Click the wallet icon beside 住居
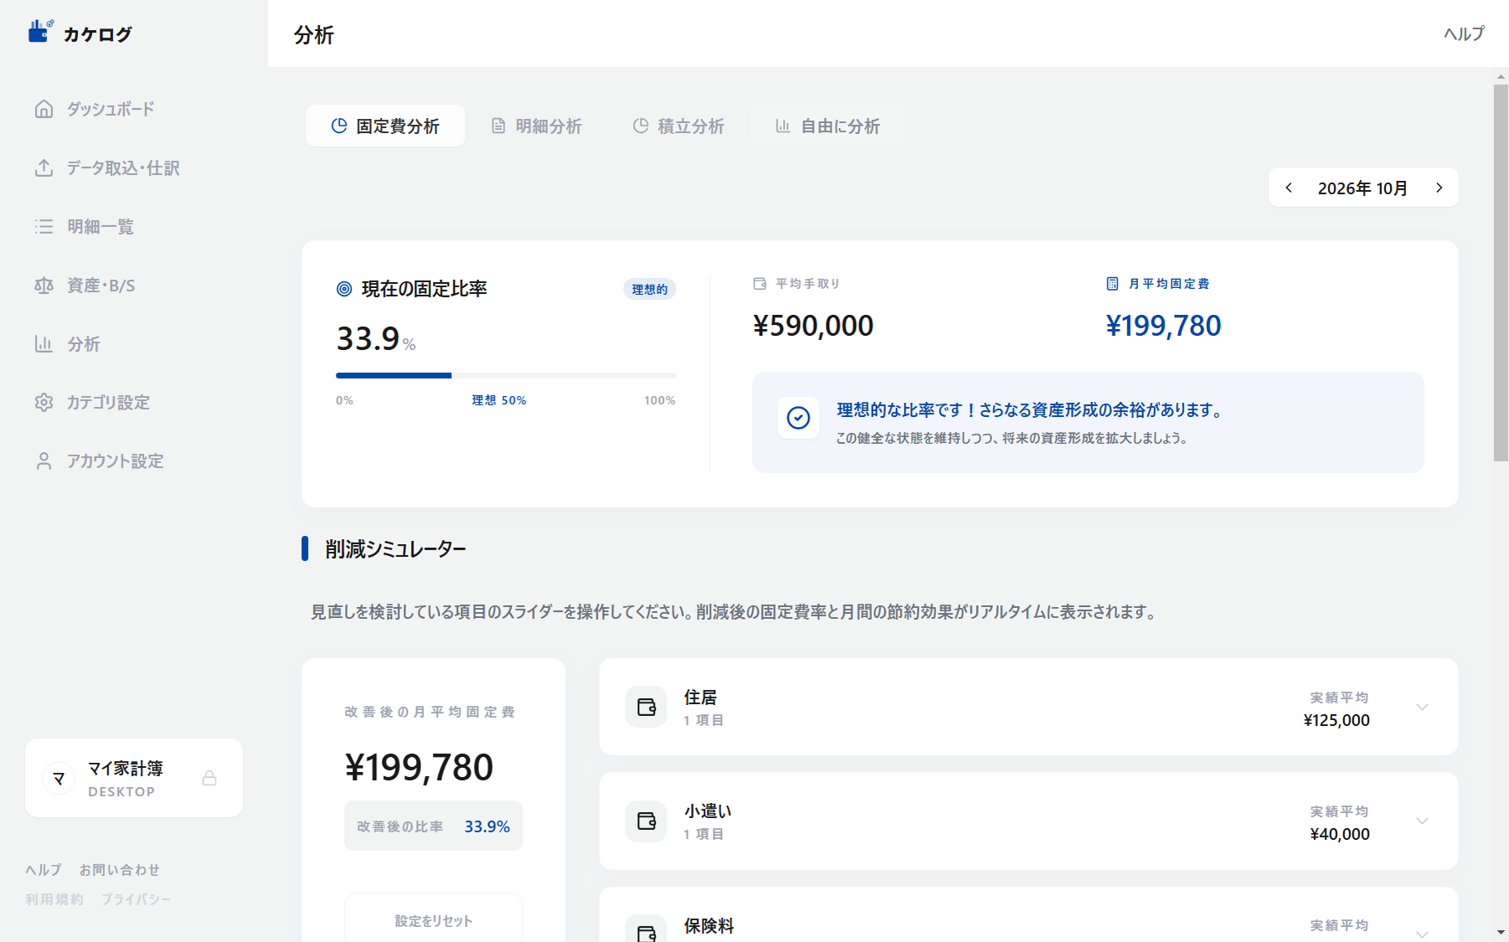Screen dimensions: 1509x942 click(x=646, y=707)
